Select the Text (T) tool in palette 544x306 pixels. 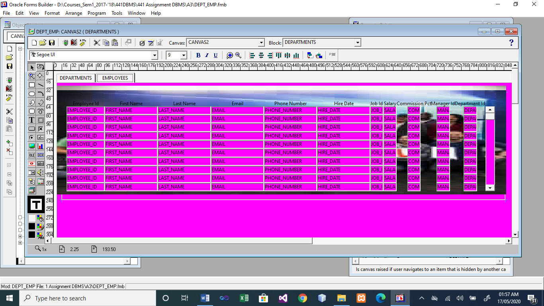32,120
